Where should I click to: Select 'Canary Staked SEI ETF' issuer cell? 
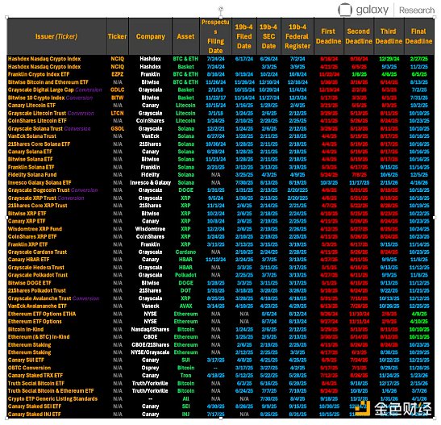coord(35,406)
